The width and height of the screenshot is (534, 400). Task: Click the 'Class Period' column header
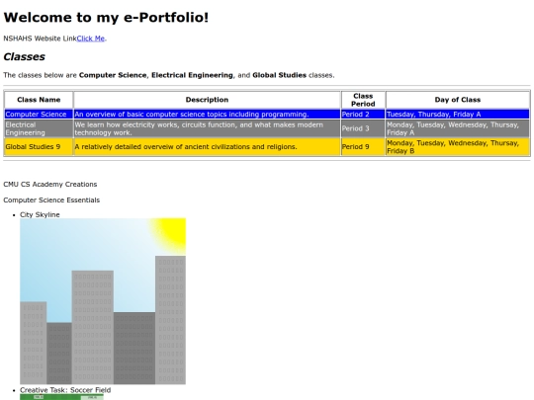[x=363, y=100]
